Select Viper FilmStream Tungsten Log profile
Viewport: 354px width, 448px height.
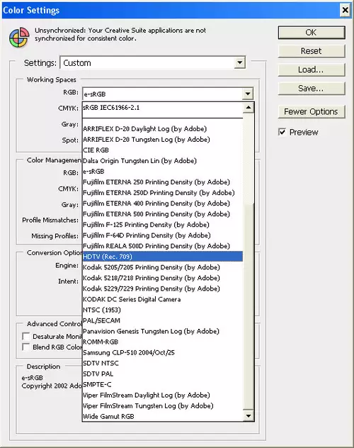click(x=163, y=406)
